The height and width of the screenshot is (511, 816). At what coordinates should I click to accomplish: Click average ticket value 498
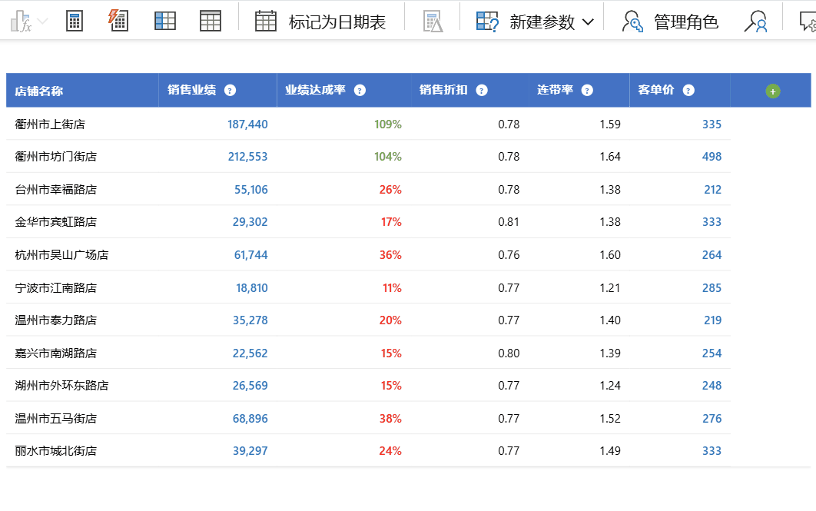(712, 157)
